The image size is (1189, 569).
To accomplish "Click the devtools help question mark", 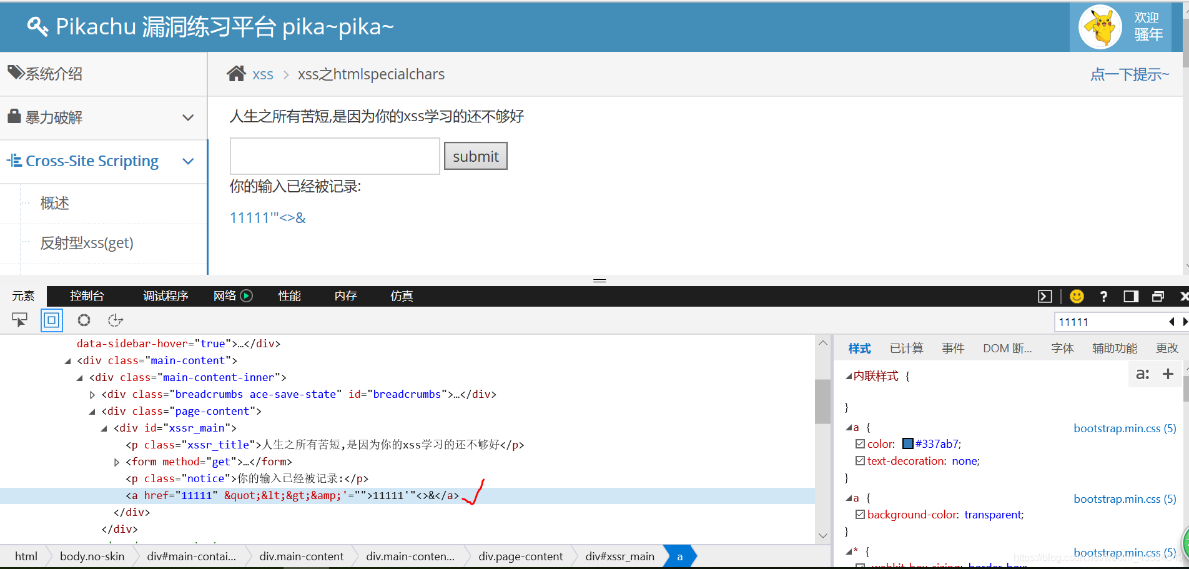I will [1103, 296].
